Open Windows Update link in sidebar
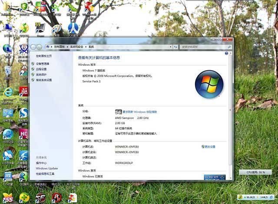 [47, 168]
